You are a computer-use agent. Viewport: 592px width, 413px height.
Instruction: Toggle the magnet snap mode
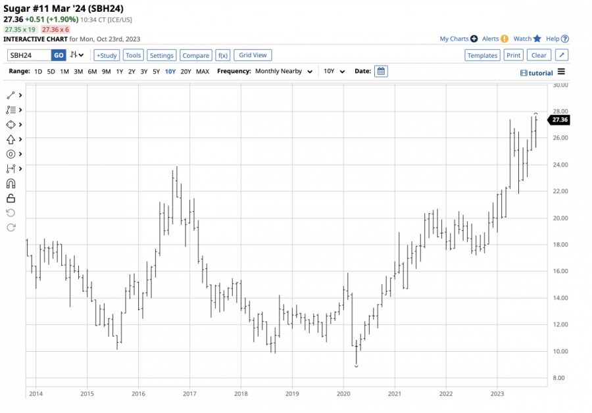pos(11,183)
